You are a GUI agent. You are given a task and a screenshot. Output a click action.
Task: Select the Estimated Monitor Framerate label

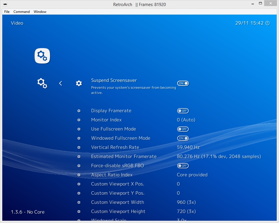pos(124,156)
